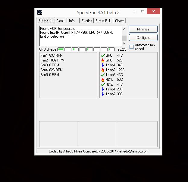This screenshot has width=188, height=182.
Task: Select the Fan1: 837 RPM reading
Action: coord(52,55)
